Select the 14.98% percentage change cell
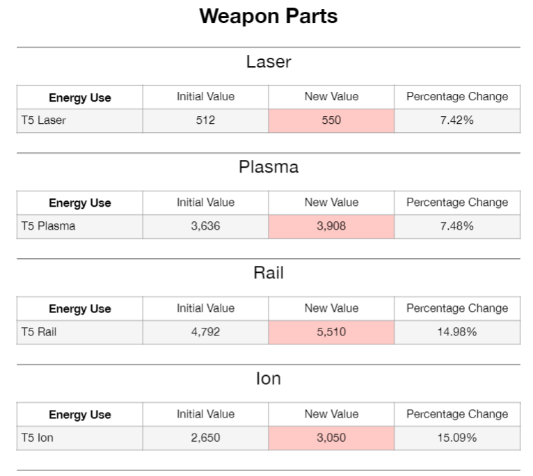The width and height of the screenshot is (533, 476). coord(456,332)
